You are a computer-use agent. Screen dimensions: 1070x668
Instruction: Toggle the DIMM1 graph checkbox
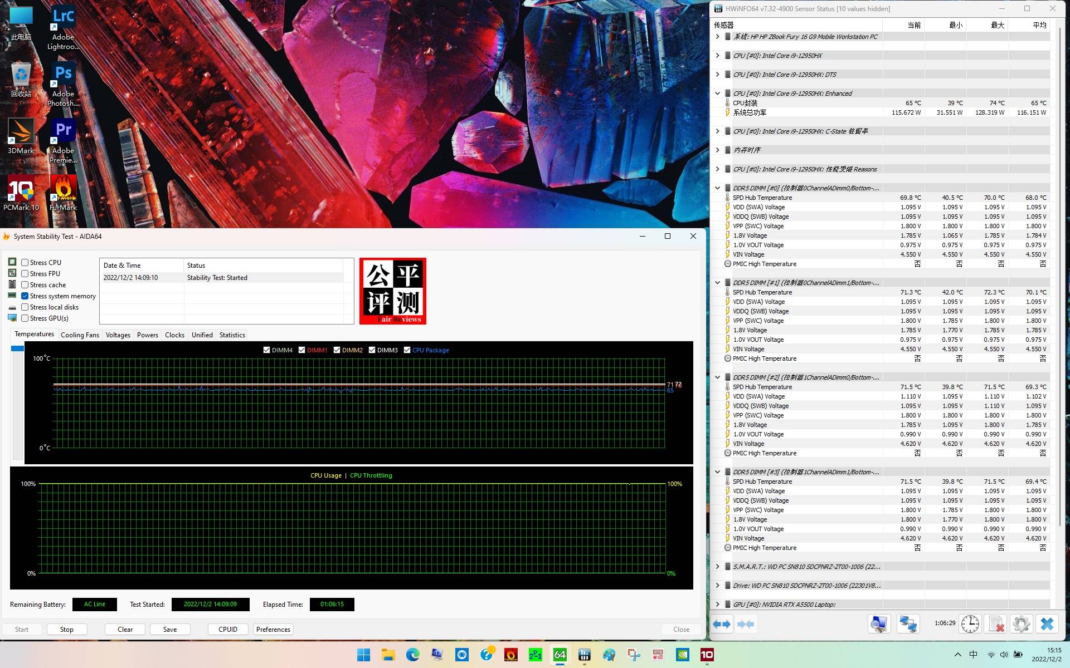tap(301, 350)
